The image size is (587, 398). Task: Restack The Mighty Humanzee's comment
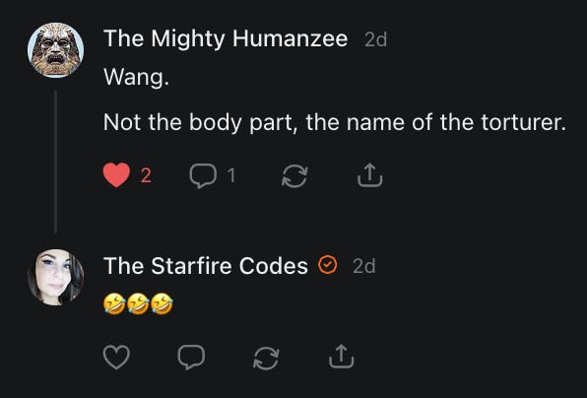click(294, 175)
